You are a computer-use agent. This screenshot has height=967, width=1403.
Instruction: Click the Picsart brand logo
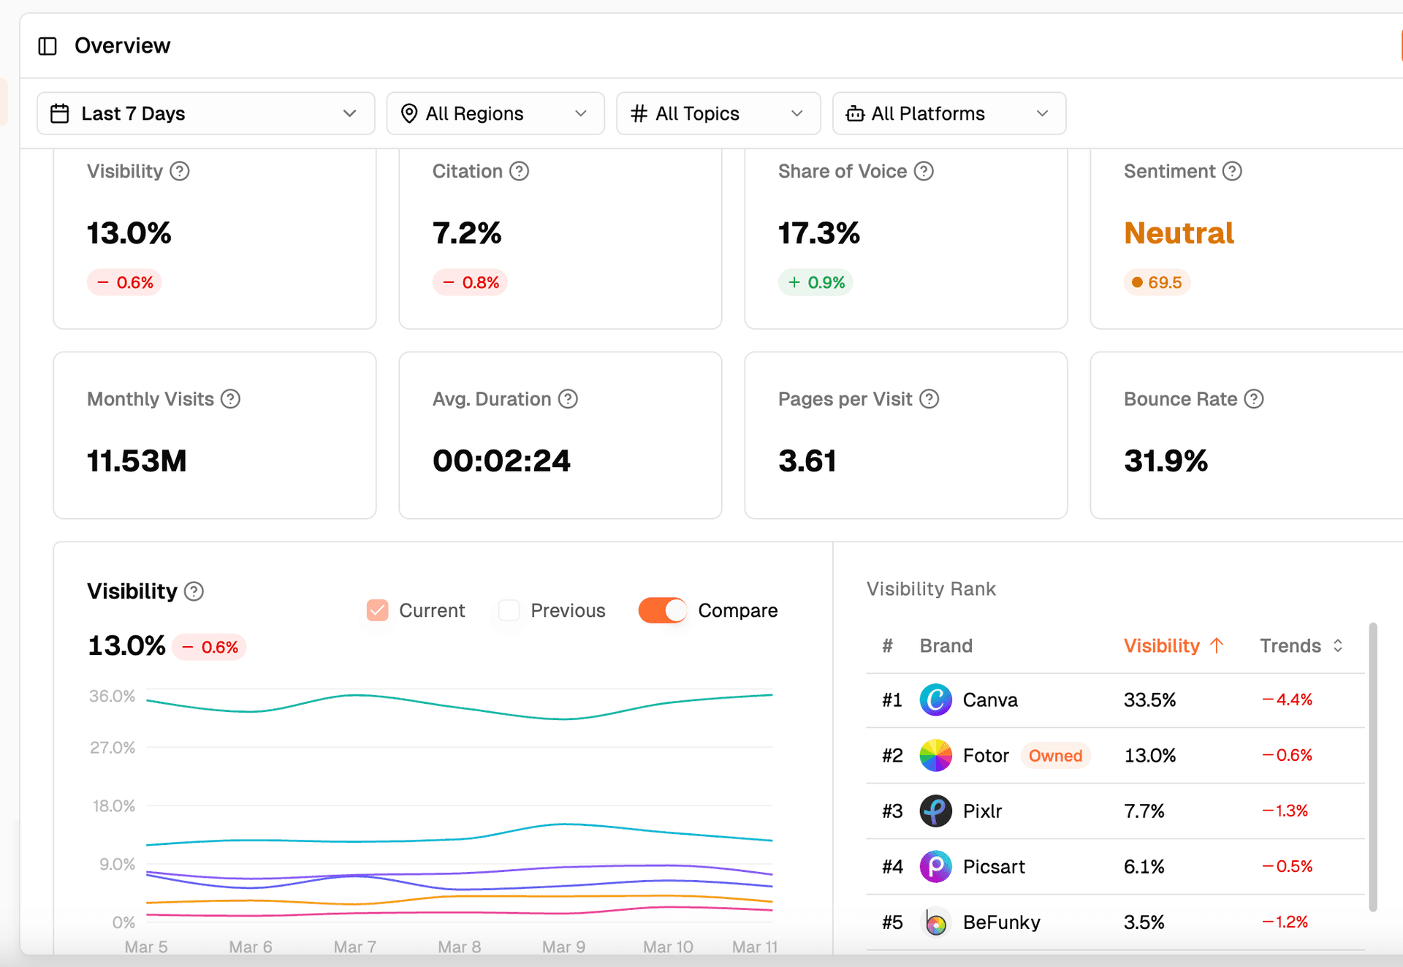point(936,867)
